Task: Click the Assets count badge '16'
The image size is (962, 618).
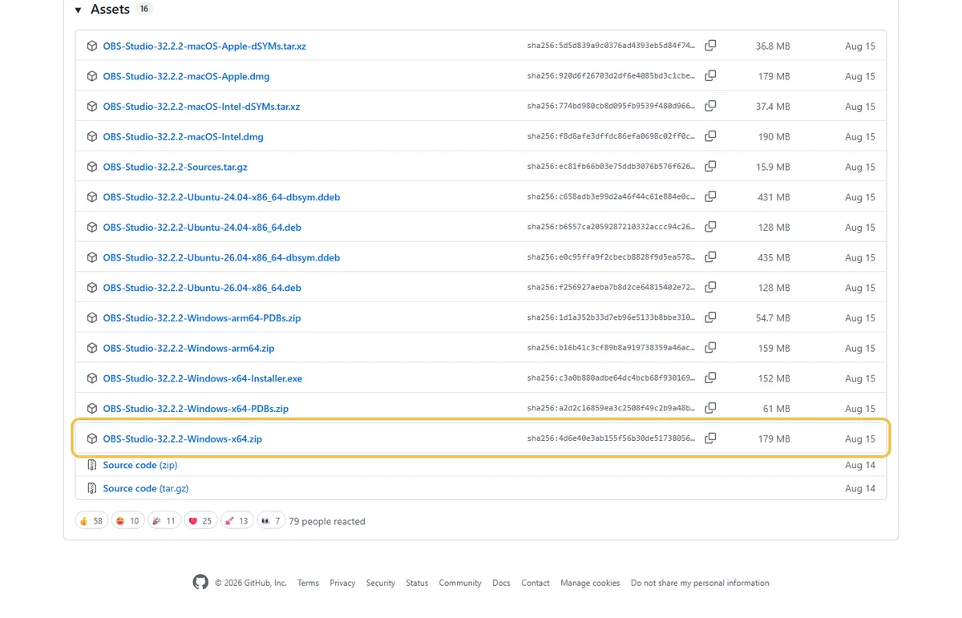Action: 143,9
